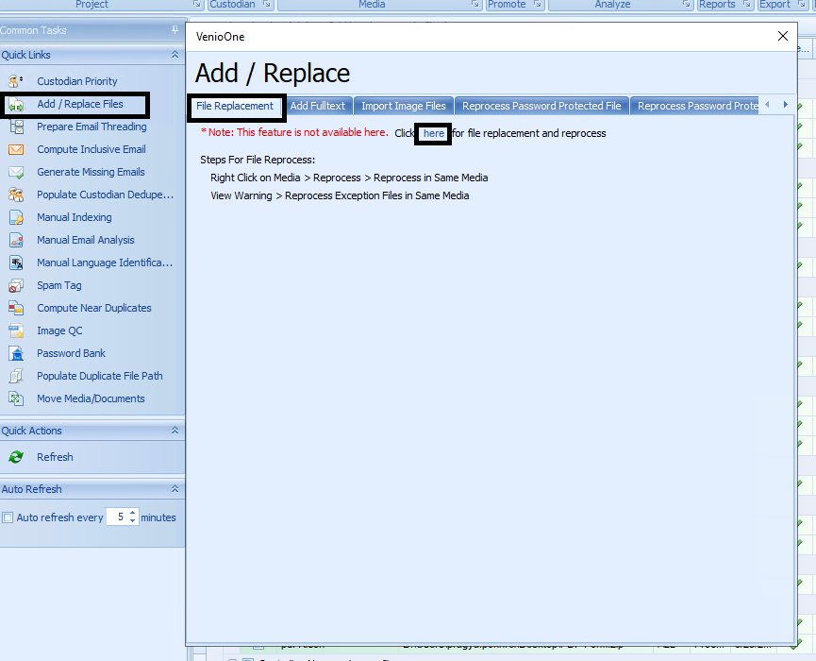Image resolution: width=816 pixels, height=661 pixels.
Task: Click the Auto Refresh section header
Action: (x=92, y=489)
